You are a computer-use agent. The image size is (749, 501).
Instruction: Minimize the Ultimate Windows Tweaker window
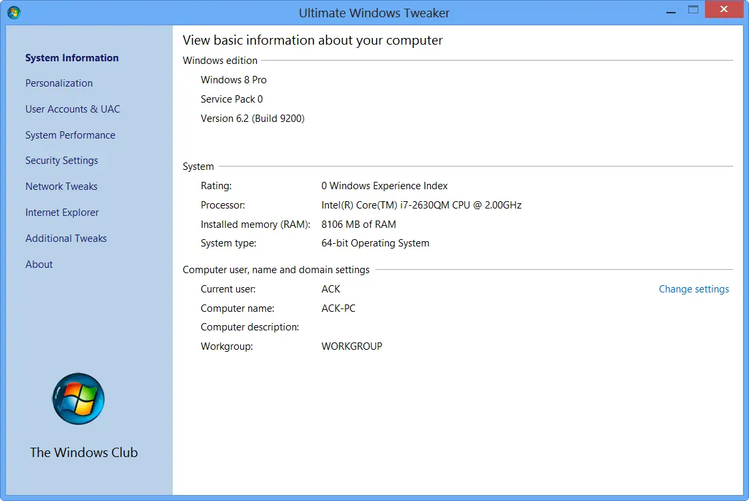tap(671, 11)
